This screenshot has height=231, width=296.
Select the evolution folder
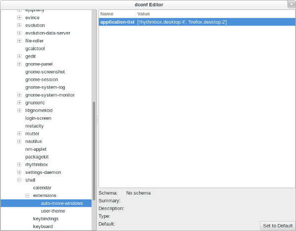tap(35, 25)
